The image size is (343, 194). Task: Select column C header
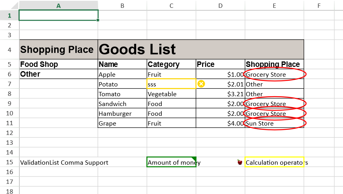[171, 5]
